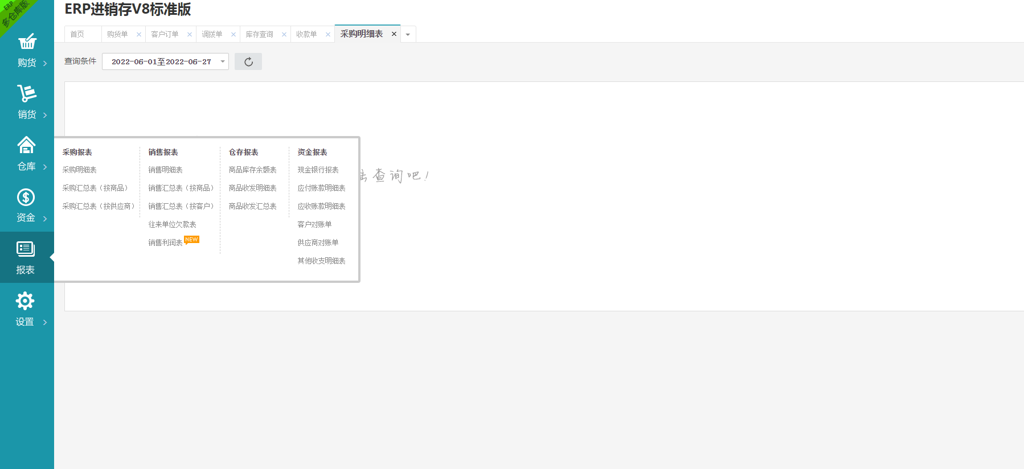This screenshot has height=469, width=1024.
Task: Open the 设置 gear icon
Action: point(25,301)
